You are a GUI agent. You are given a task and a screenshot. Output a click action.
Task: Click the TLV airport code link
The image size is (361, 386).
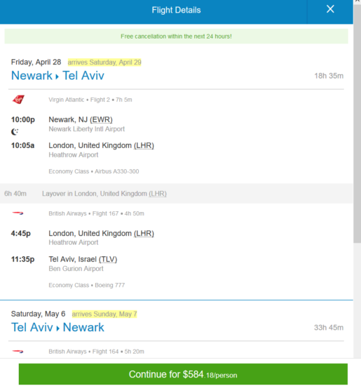tap(108, 259)
